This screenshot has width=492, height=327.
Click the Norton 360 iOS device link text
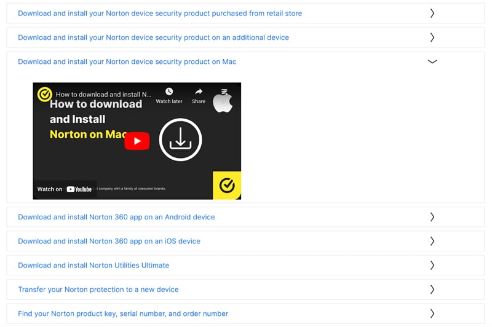point(109,242)
